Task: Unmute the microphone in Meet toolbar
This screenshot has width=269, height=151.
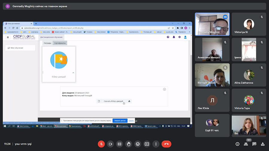Action: 101,144
